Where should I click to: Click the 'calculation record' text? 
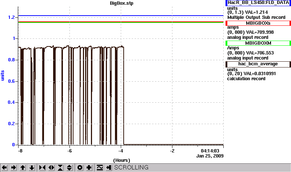click(246, 79)
